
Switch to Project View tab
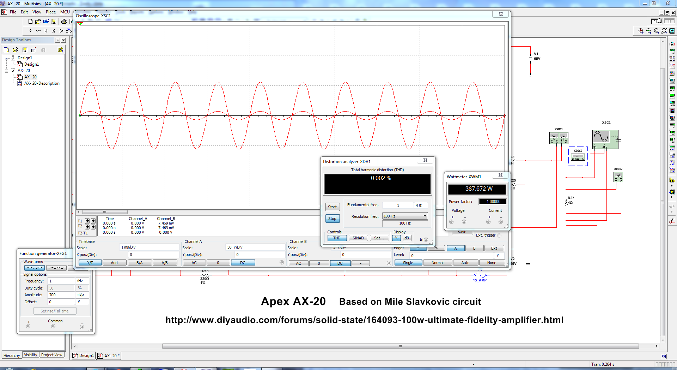point(51,355)
